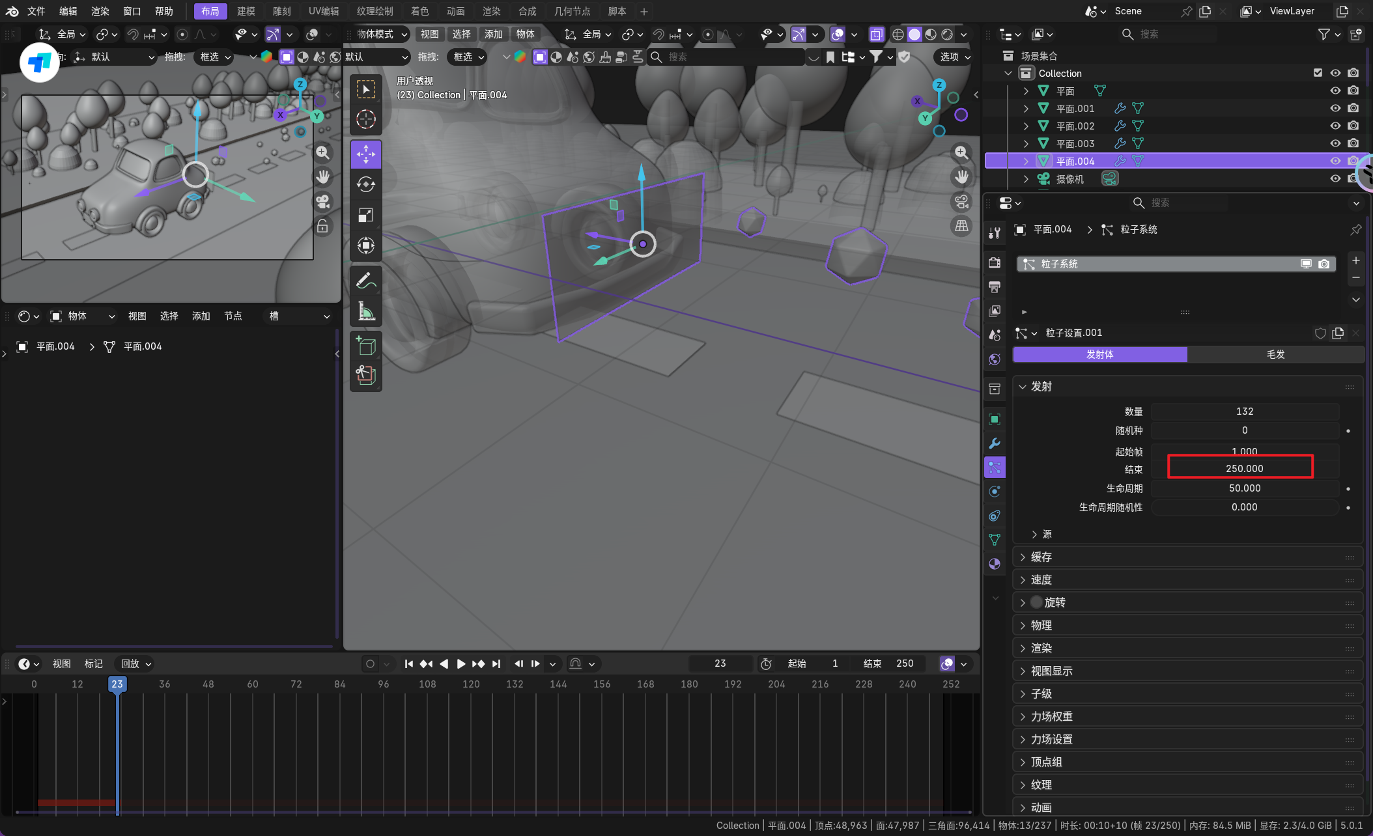This screenshot has height=836, width=1373.
Task: Select the Move tool in toolbar
Action: [x=365, y=154]
